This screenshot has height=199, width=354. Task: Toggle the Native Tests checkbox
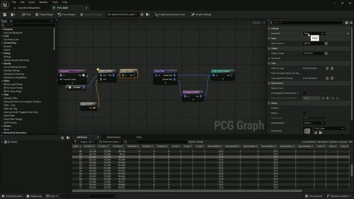click(304, 88)
